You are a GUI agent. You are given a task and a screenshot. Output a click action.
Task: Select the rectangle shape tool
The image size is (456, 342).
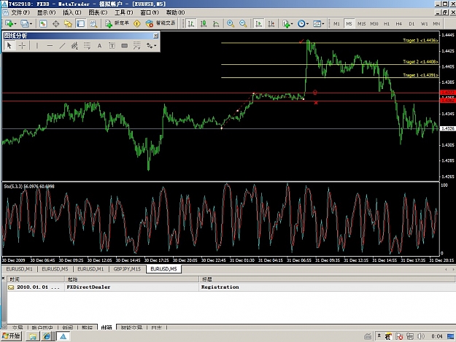(125, 46)
